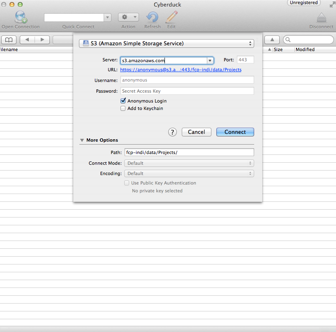Open the S3 protocol selector dropdown
336x332 pixels.
[x=167, y=44]
